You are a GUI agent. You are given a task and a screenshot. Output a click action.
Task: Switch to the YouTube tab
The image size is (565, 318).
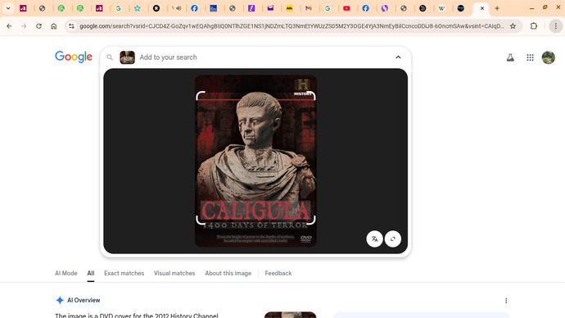click(346, 8)
